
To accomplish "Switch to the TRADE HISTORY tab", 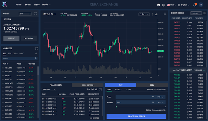I will pyautogui.click(x=56, y=85).
